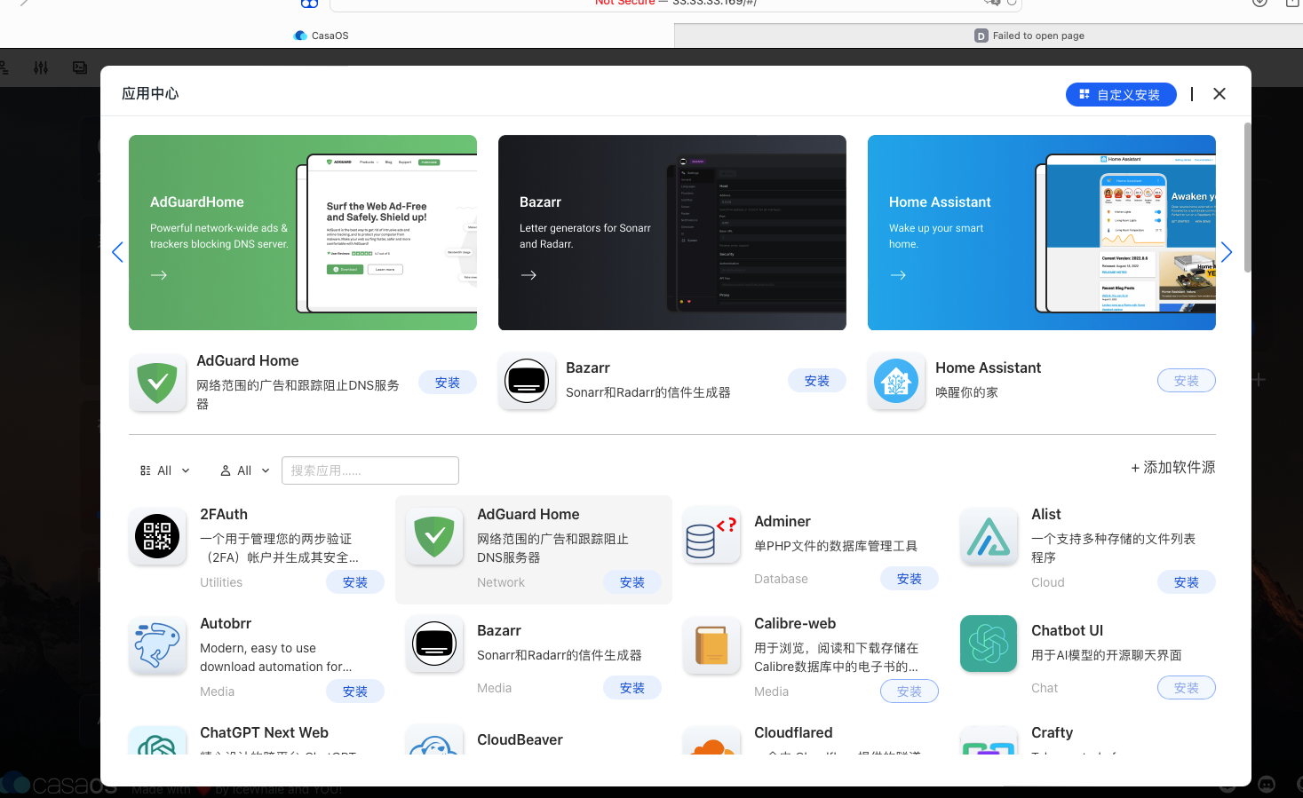The height and width of the screenshot is (798, 1303).
Task: Open the Adminer database icon
Action: coord(711,536)
